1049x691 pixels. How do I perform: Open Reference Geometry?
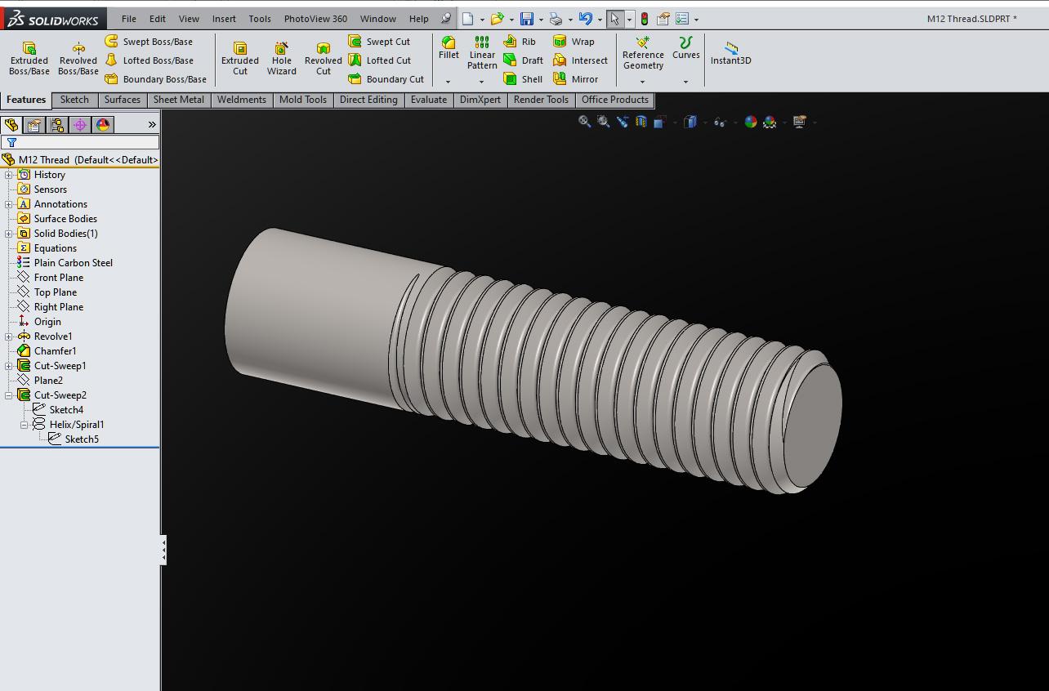coord(643,55)
